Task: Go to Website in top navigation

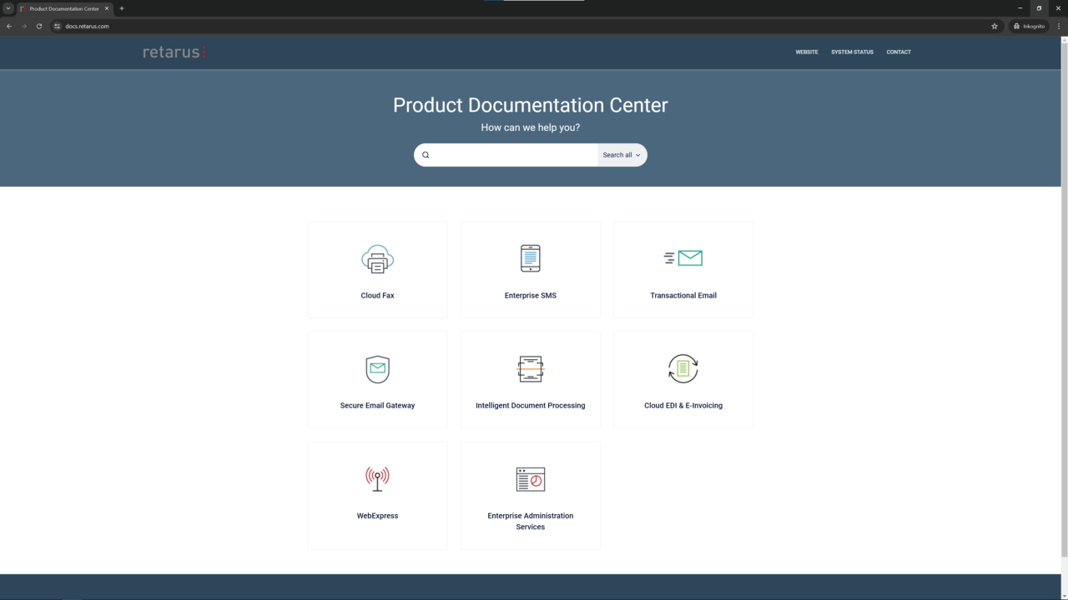Action: 806,52
